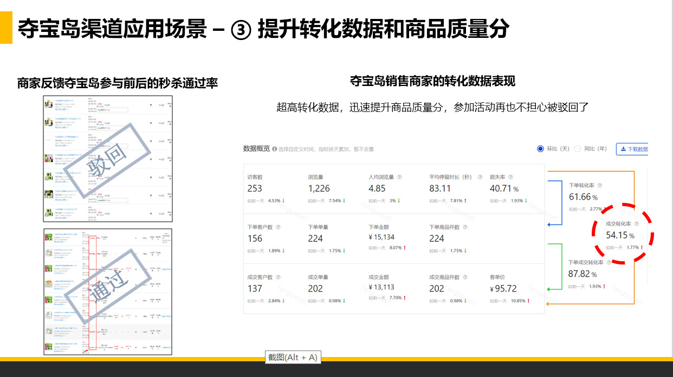Click help icon next to 平均停留时长（秒）
This screenshot has height=377, width=673.
[x=480, y=177]
